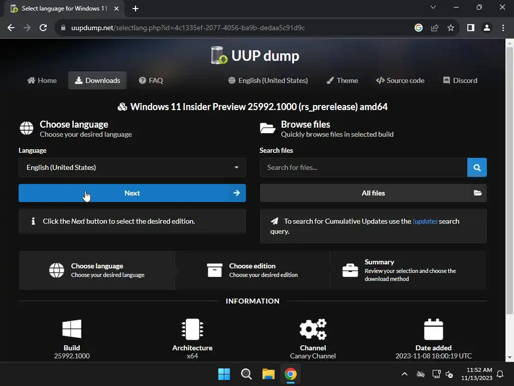Focus the Search for files field
The height and width of the screenshot is (386, 514).
[363, 167]
